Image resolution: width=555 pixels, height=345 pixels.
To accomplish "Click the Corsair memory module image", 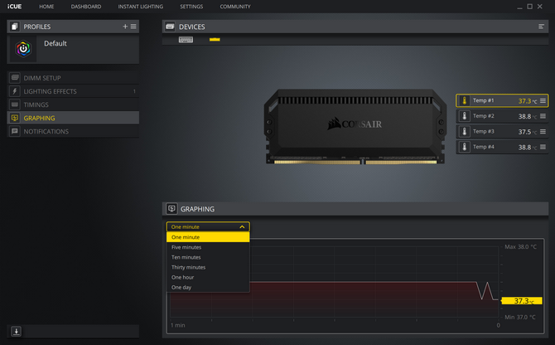I will pyautogui.click(x=355, y=126).
